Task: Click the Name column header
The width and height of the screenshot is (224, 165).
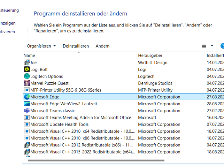Action: point(29,56)
